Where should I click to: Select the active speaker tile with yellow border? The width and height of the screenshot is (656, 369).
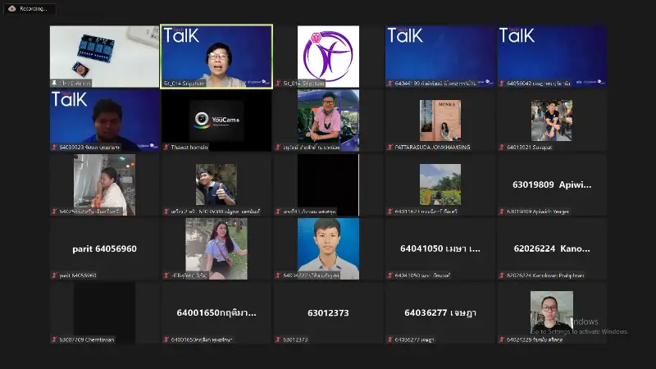216,56
